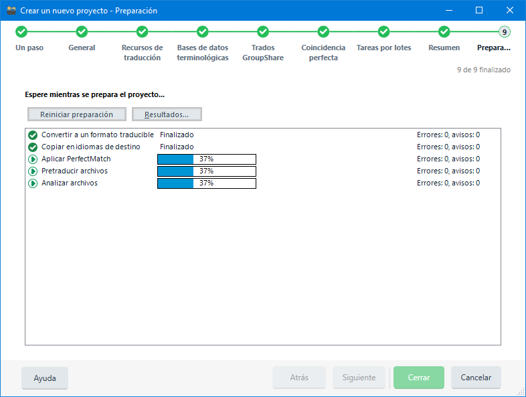Click errors count for Aplicar PerfectMatch row
Screen dimensions: 526x397
click(448, 159)
